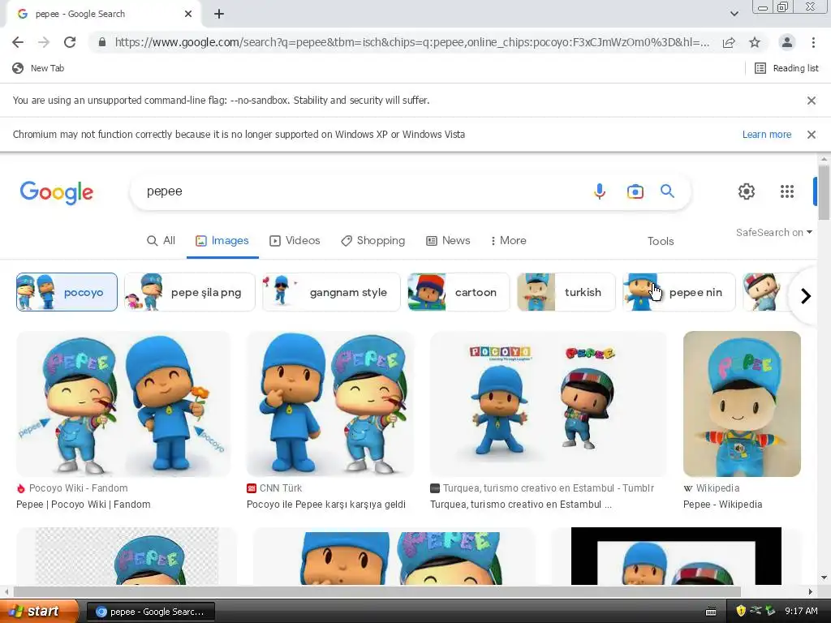Share this page icon in address bar
The width and height of the screenshot is (831, 623).
[729, 42]
